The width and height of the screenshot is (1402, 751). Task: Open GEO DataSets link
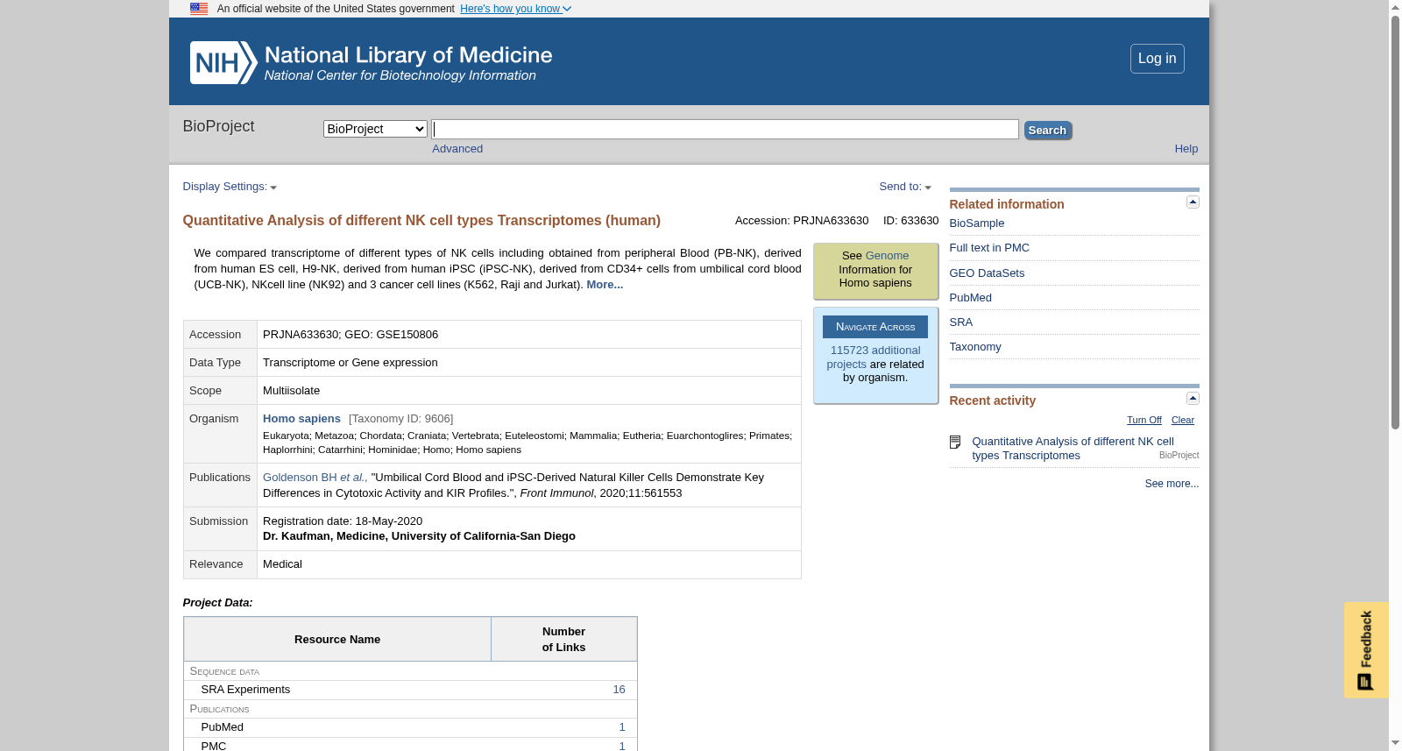pyautogui.click(x=987, y=273)
